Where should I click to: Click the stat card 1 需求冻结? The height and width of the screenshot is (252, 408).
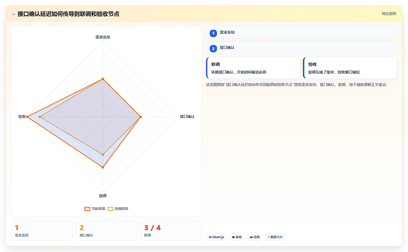(x=42, y=231)
